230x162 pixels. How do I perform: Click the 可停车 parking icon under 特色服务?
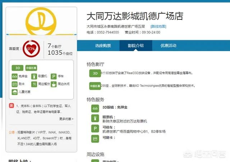point(95,129)
